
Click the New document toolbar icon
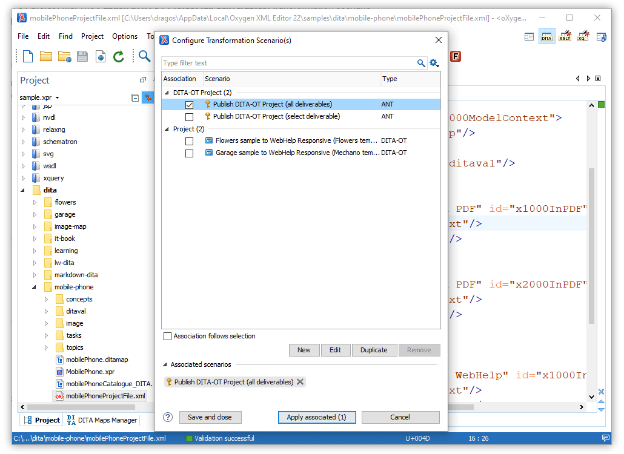(28, 56)
